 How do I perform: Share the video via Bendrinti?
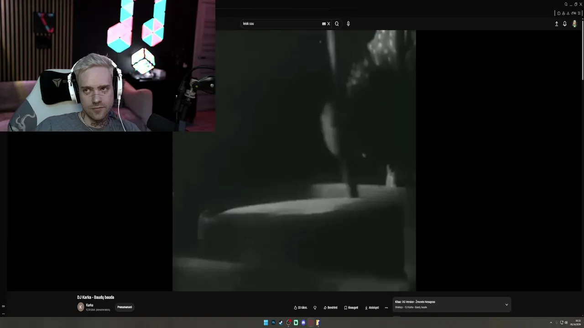click(330, 307)
